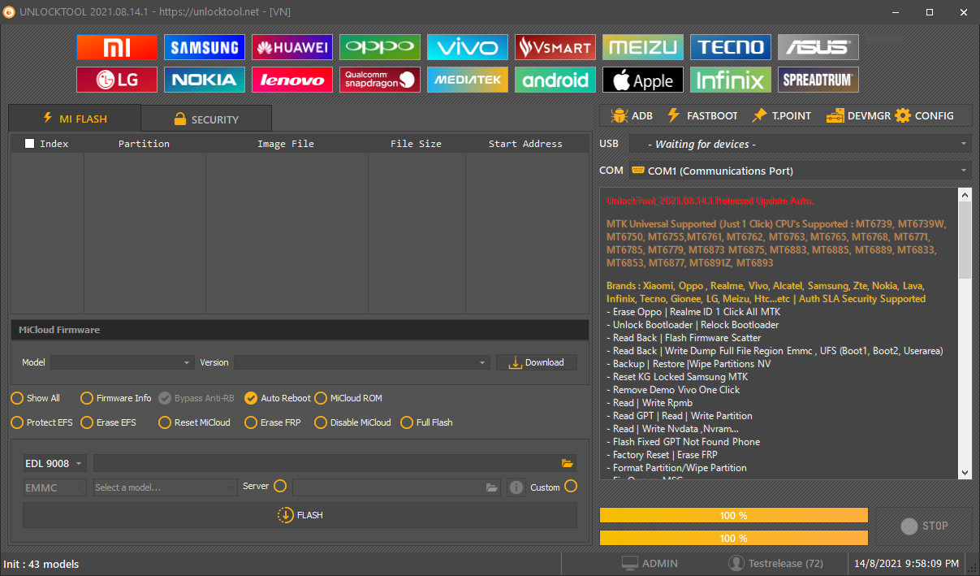The width and height of the screenshot is (980, 576).
Task: Select the Infinix brand logo
Action: click(x=731, y=80)
